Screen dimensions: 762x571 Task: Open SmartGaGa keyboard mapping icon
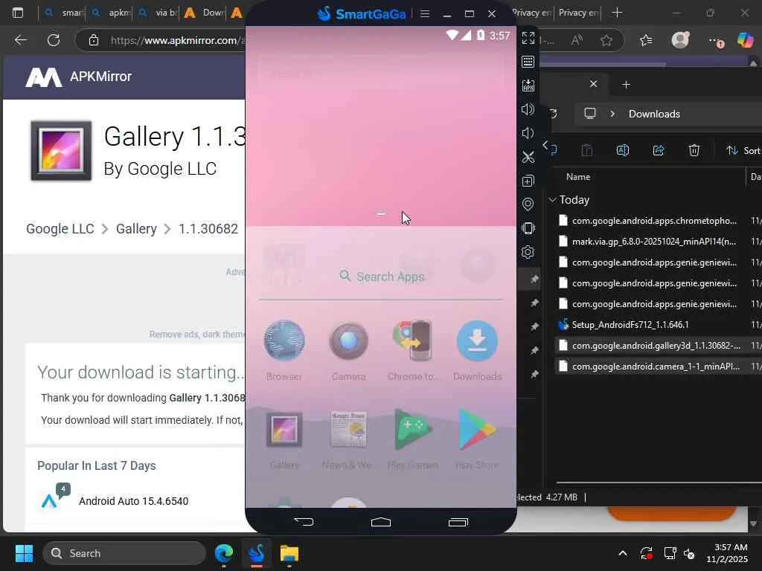pos(528,62)
